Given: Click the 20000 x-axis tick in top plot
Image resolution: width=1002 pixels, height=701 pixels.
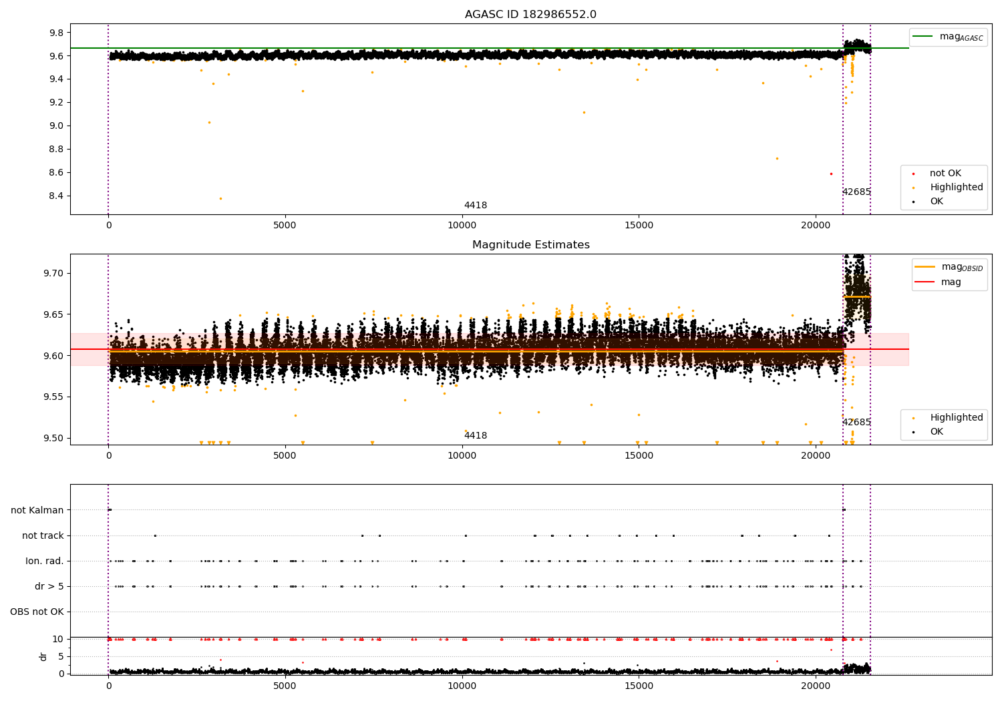Looking at the screenshot, I should 816,226.
